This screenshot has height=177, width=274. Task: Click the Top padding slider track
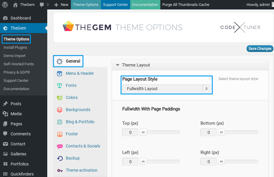[163, 132]
